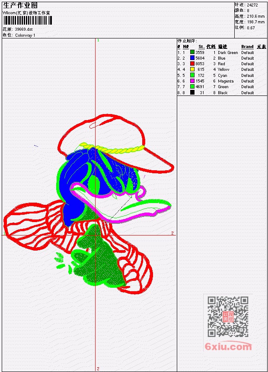The height and width of the screenshot is (372, 268).
Task: Click stitch count '1545' in the Magenta row
Action: coord(200,81)
